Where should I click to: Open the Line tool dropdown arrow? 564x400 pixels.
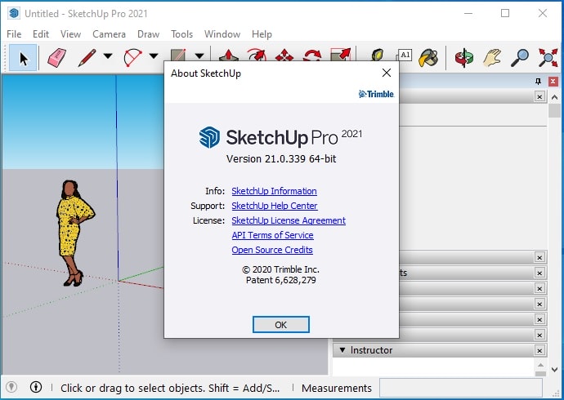(x=108, y=56)
